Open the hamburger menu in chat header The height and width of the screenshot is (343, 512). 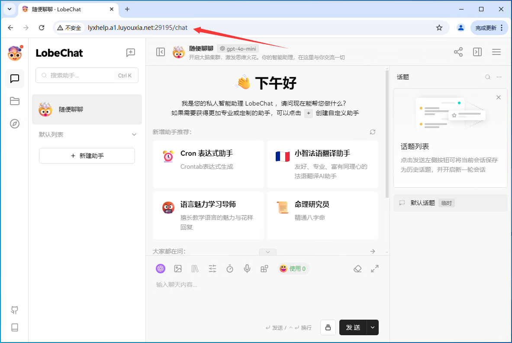(496, 52)
